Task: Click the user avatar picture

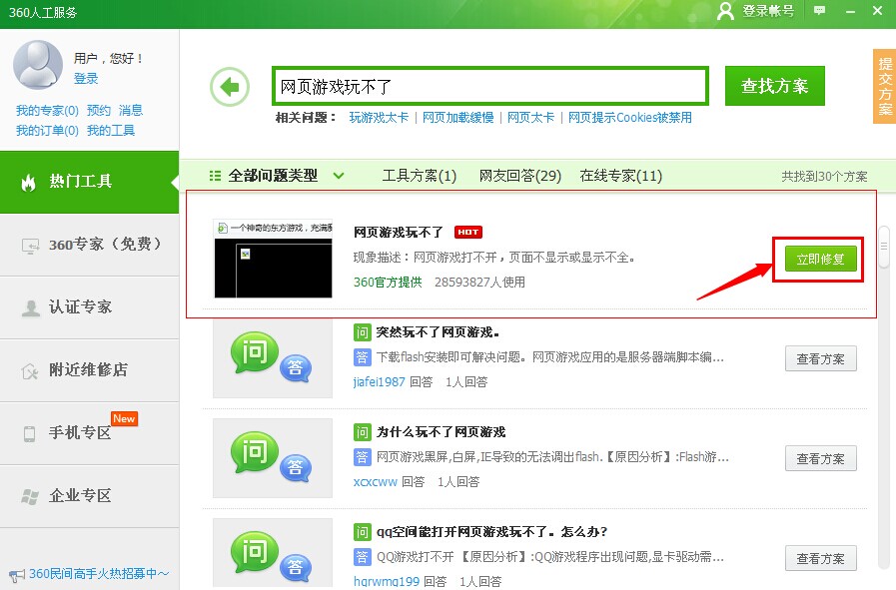Action: pos(38,65)
